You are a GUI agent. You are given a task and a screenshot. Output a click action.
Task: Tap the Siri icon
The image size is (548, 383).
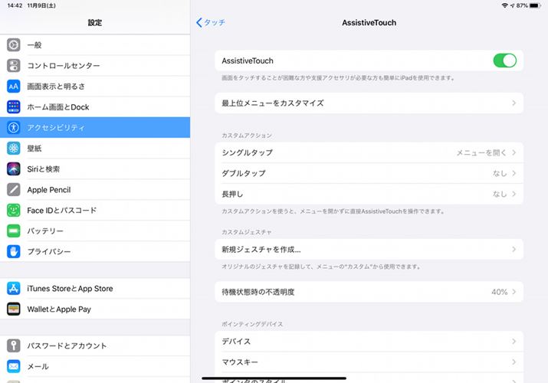tap(13, 169)
